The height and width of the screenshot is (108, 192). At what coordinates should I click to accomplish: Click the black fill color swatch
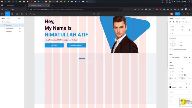click(x=170, y=87)
